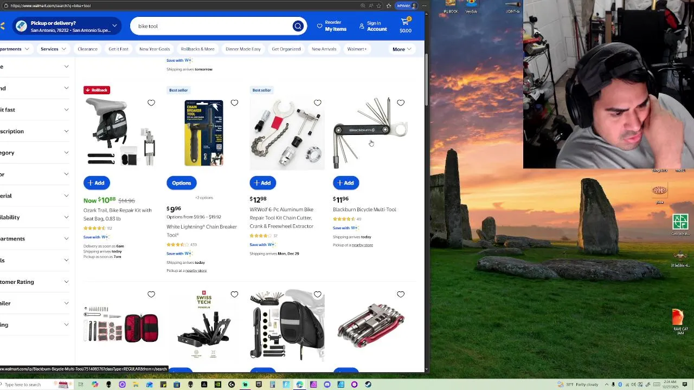Open the Dinner Made Easy tab
The height and width of the screenshot is (390, 694).
(243, 49)
